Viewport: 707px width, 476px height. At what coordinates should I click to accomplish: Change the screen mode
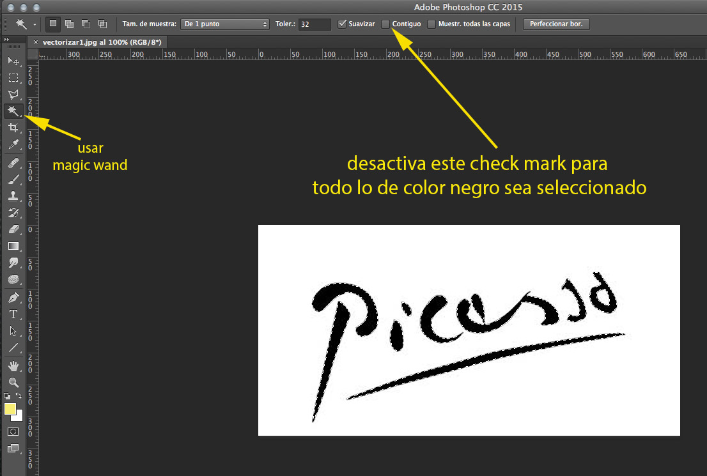coord(13,449)
